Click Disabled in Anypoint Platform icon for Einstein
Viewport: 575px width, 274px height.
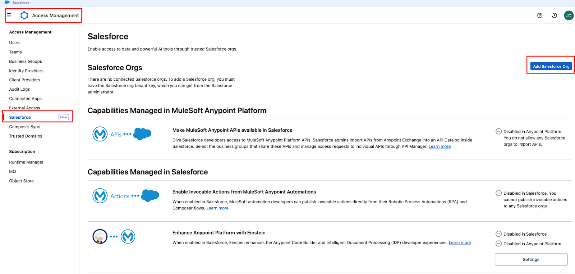pyautogui.click(x=498, y=244)
